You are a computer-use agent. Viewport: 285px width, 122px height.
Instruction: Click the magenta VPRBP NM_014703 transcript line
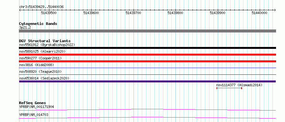pos(147,118)
